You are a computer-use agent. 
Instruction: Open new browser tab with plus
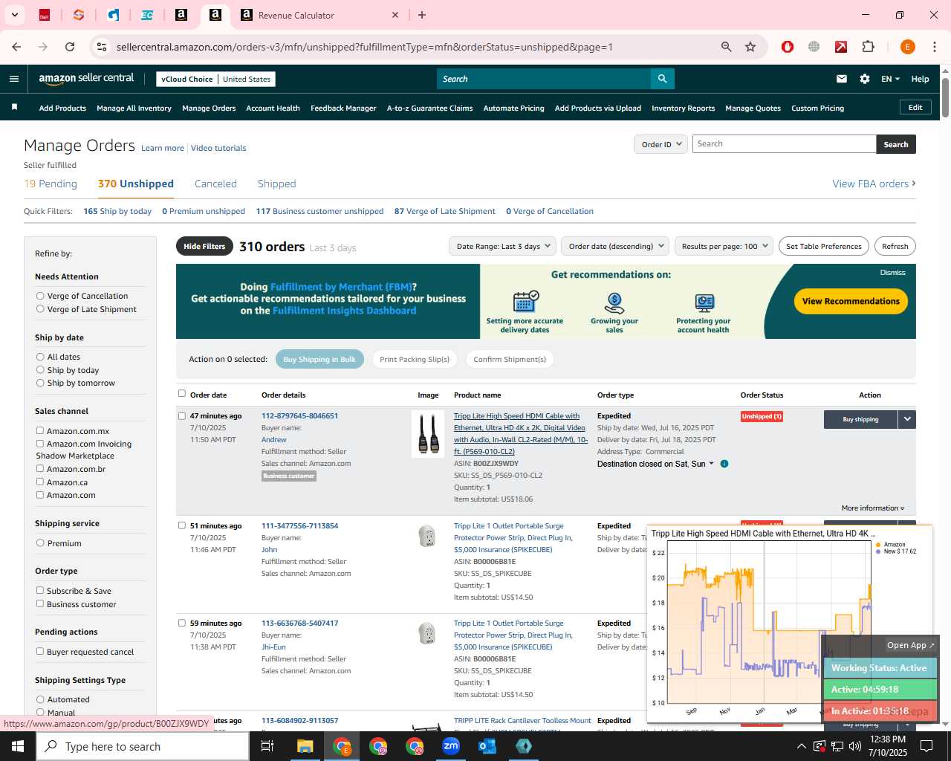tap(422, 15)
